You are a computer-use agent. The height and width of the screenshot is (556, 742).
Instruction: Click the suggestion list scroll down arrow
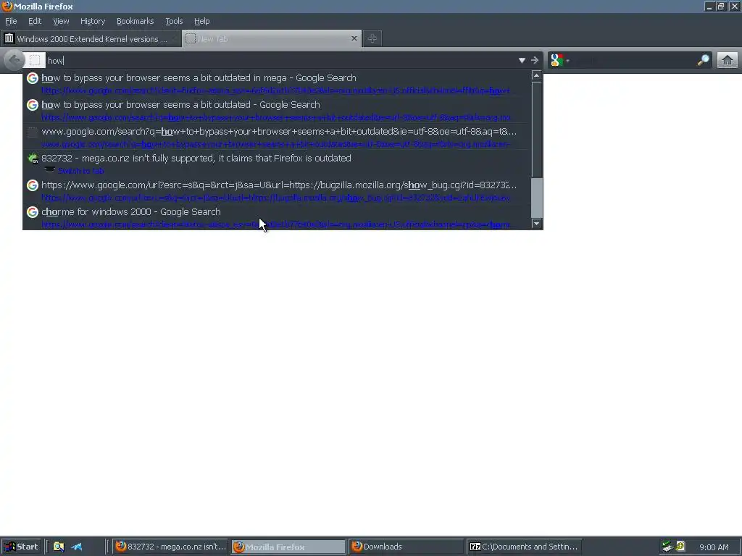pyautogui.click(x=537, y=224)
